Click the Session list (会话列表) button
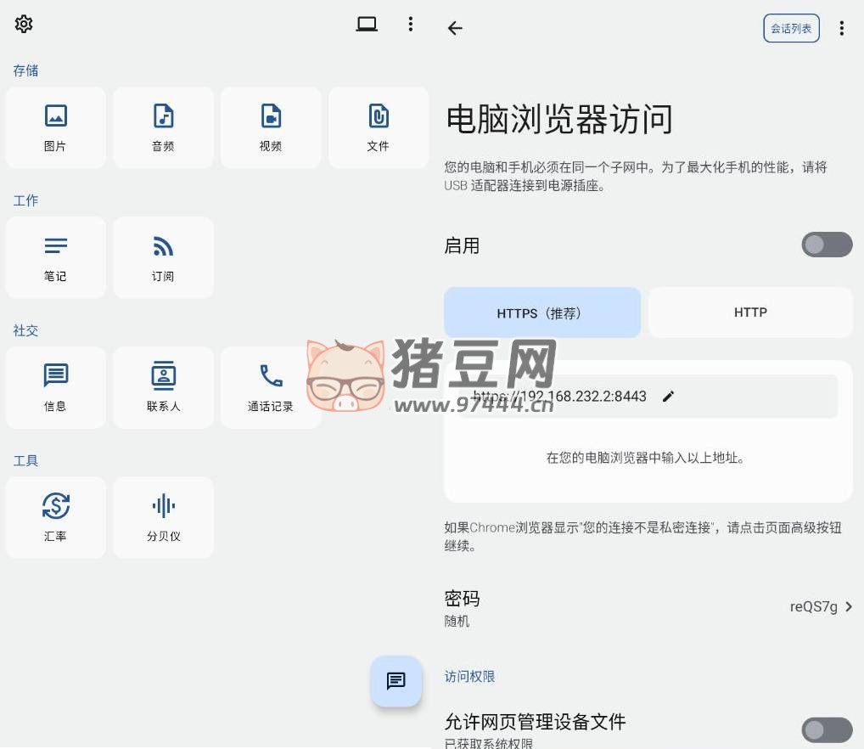Viewport: 864px width, 749px height. [x=791, y=28]
